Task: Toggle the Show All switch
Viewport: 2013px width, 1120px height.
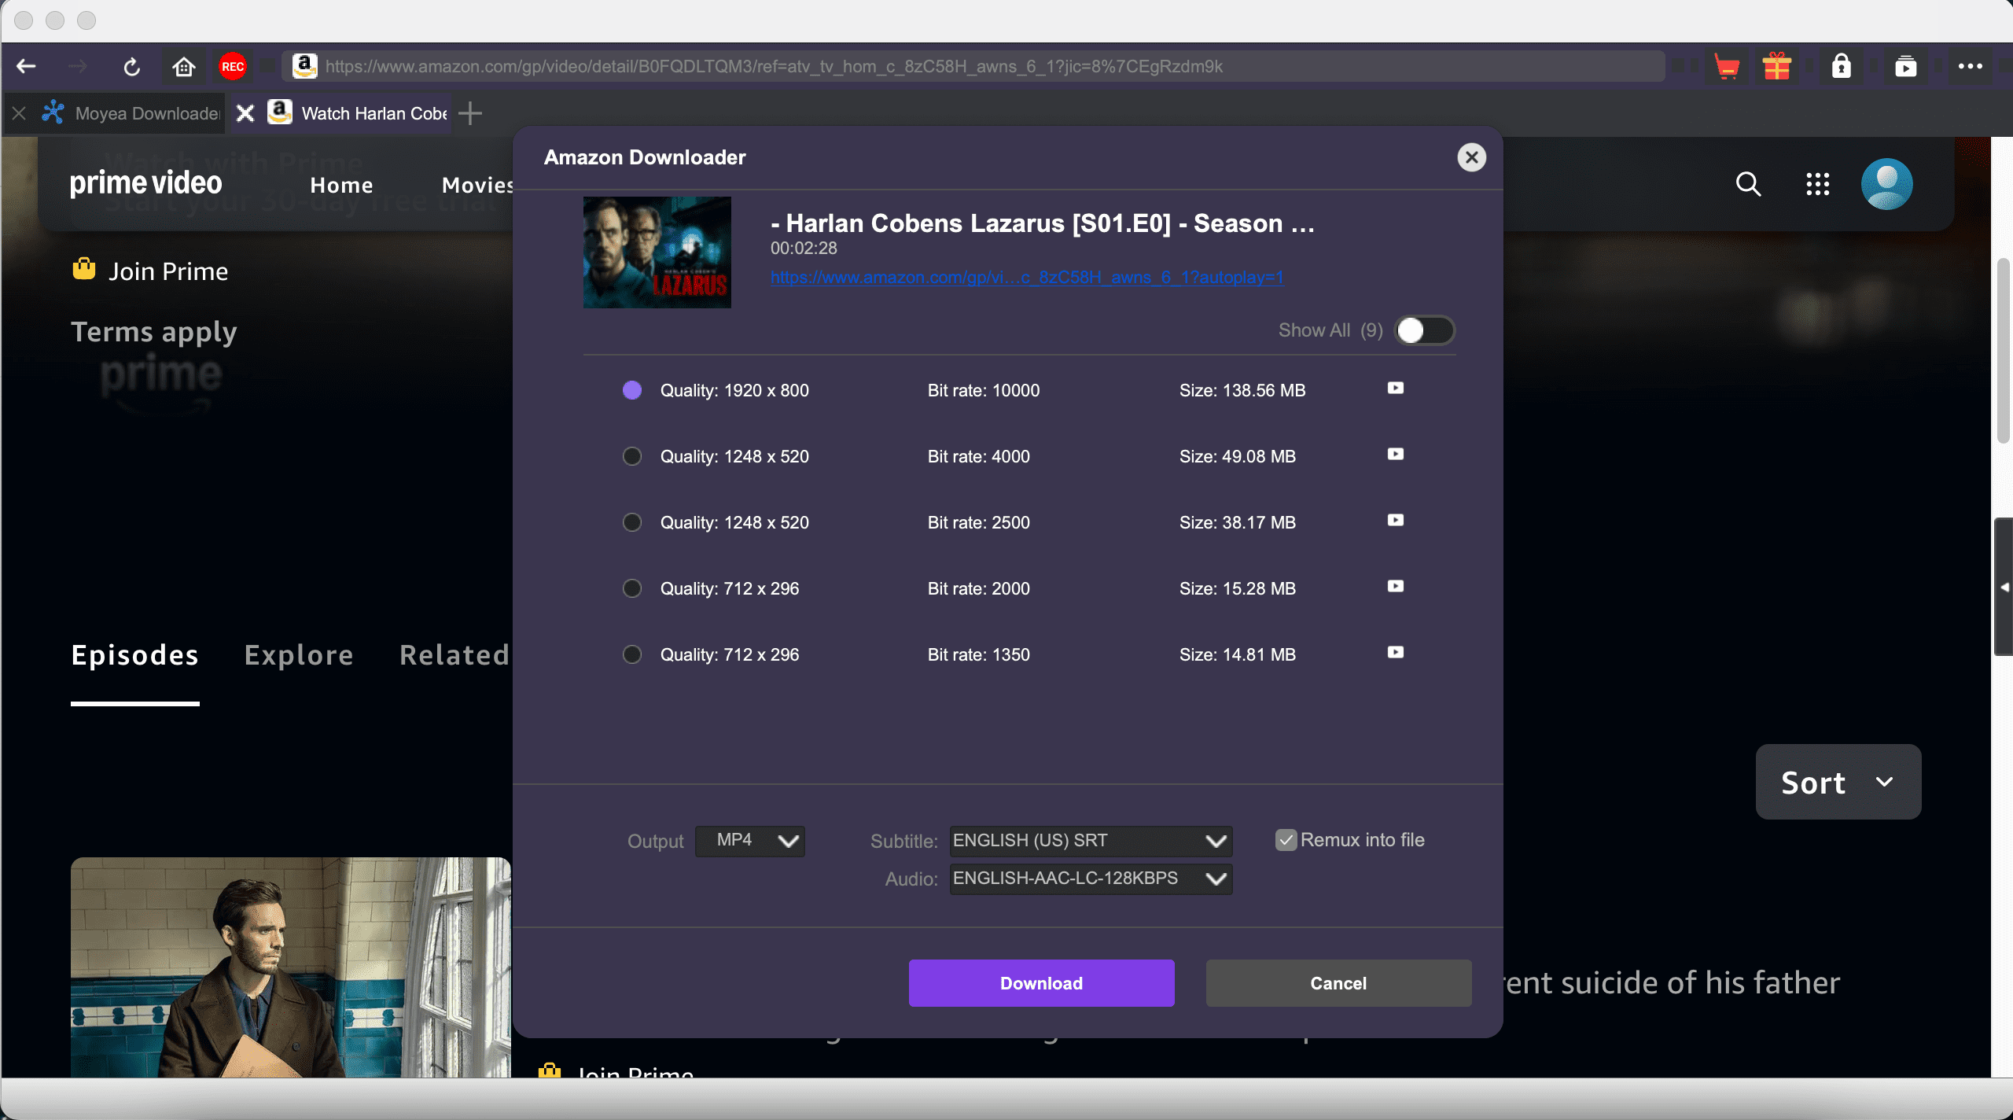Action: 1424,330
